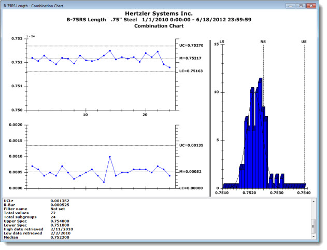This screenshot has height=250, width=327.
Task: Click the UC=0.75270 control limit label
Action: click(x=191, y=46)
